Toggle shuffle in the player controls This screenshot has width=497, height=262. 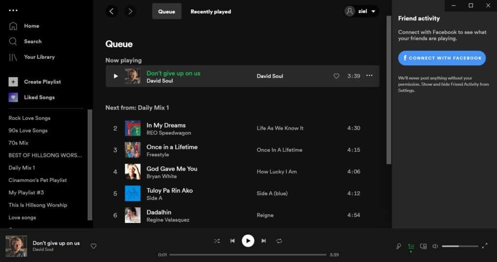click(217, 241)
